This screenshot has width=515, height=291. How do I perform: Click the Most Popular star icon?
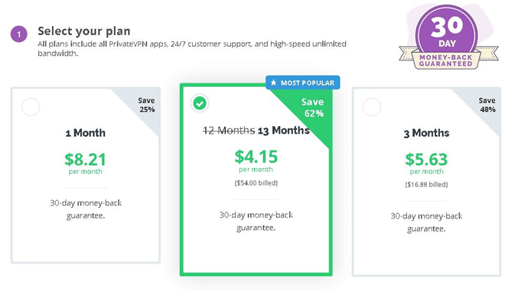click(x=274, y=82)
